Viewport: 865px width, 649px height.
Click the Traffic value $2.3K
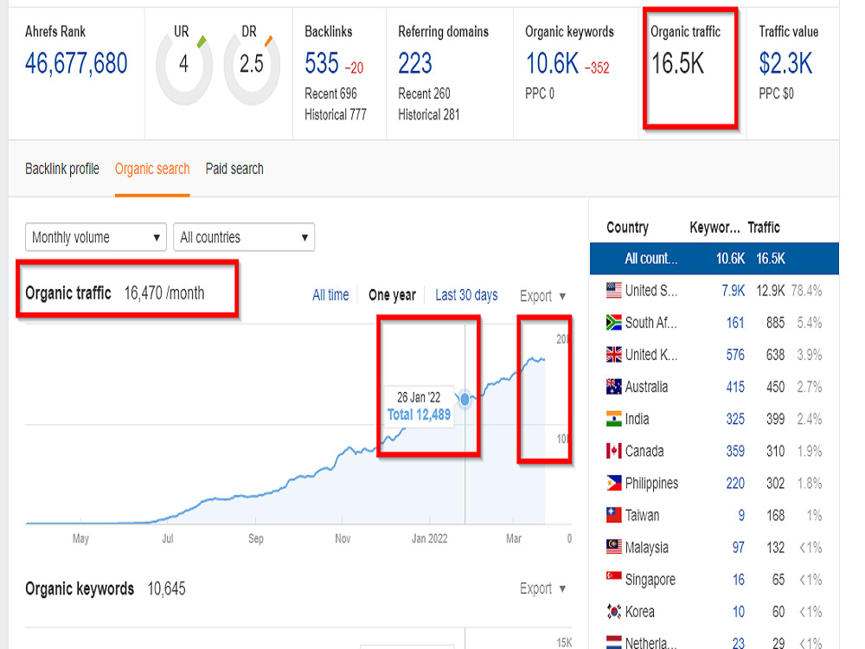tap(785, 63)
